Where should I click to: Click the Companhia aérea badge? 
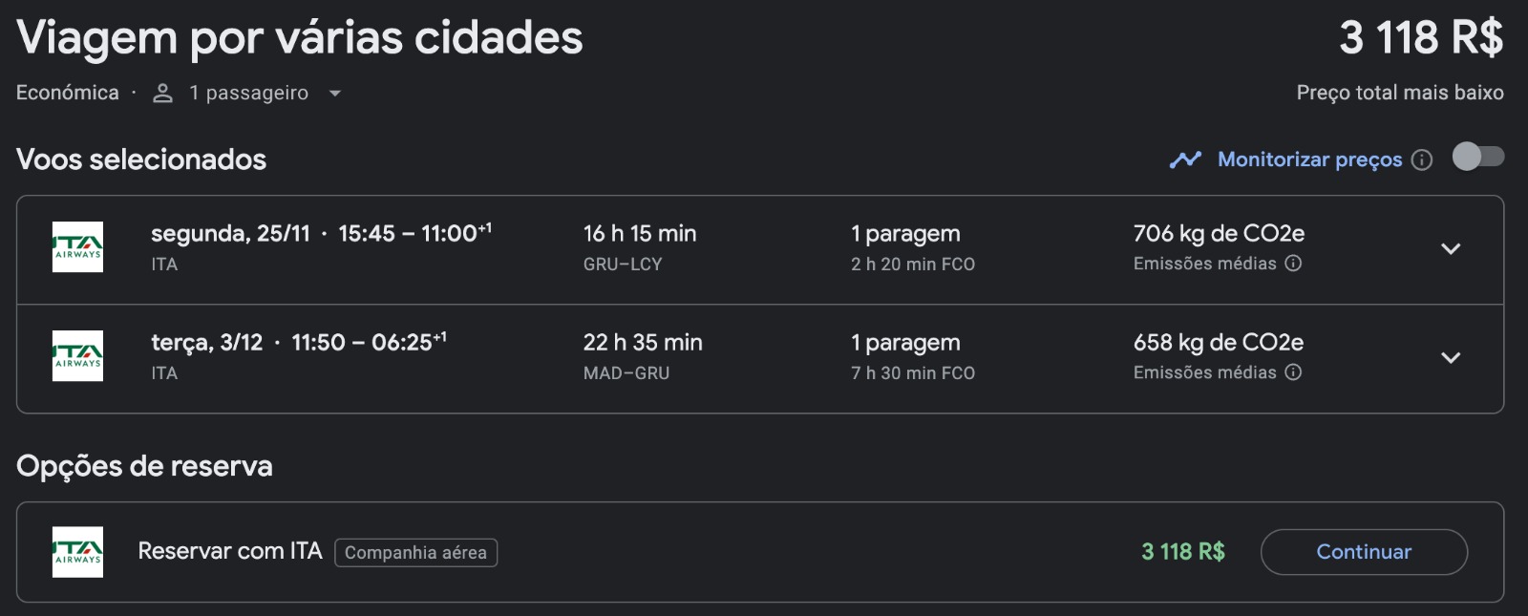(415, 553)
